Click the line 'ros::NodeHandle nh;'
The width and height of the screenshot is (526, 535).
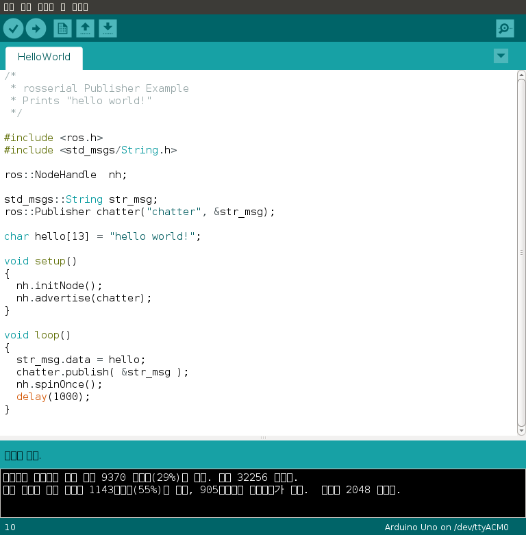(x=66, y=175)
